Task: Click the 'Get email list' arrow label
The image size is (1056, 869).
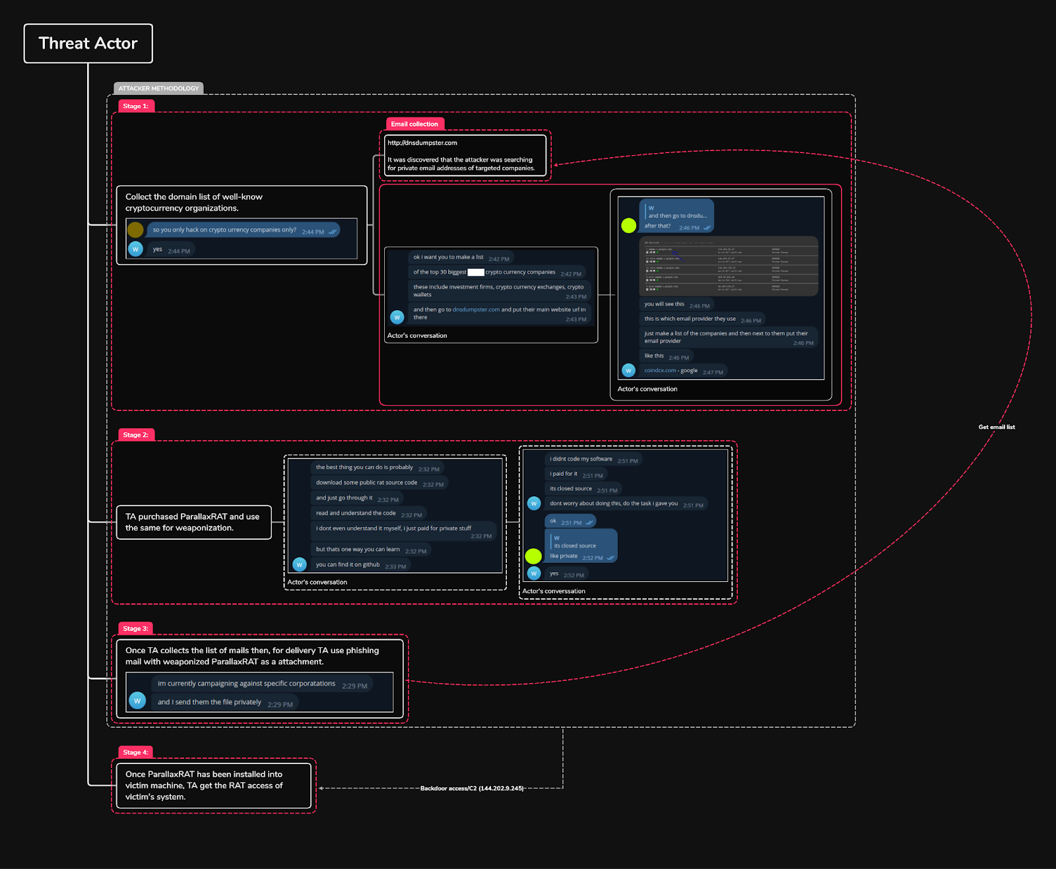Action: 997,427
